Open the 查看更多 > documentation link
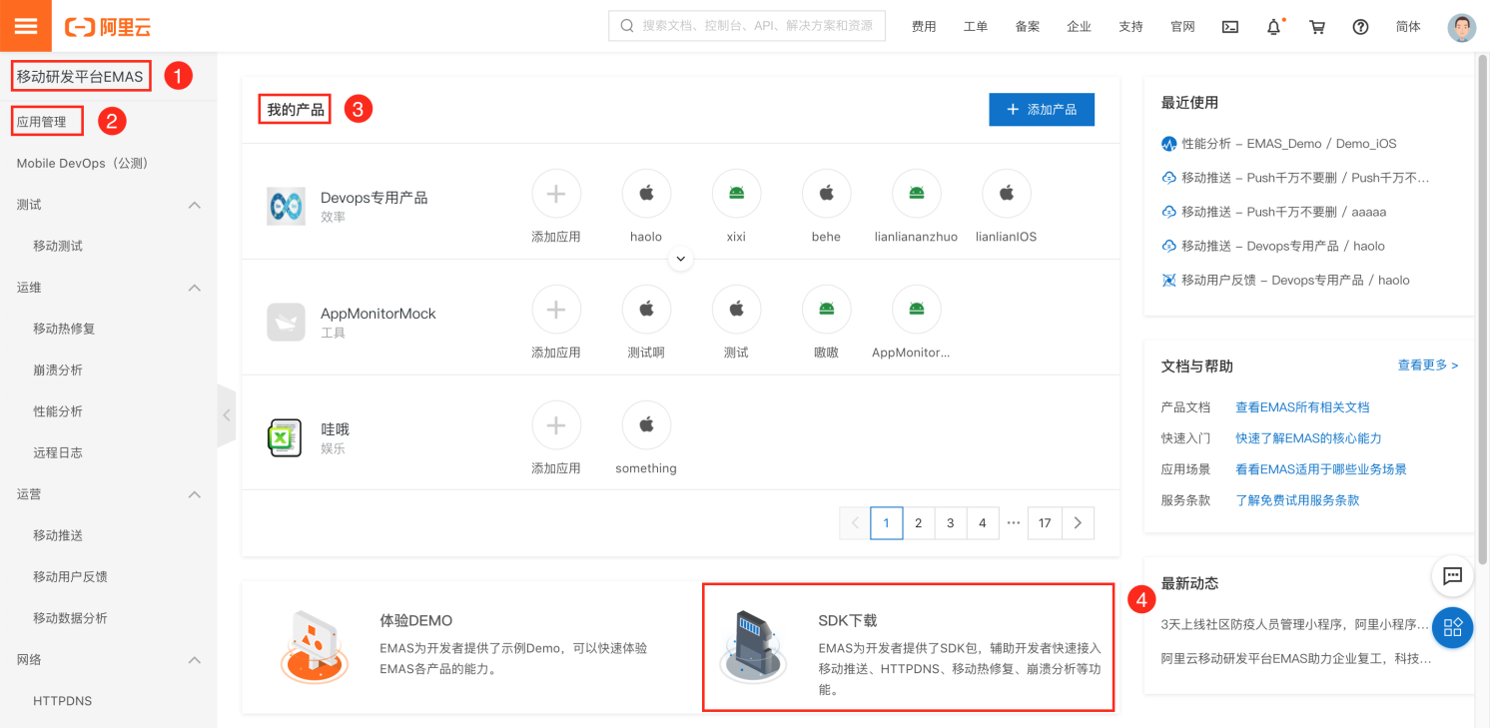The width and height of the screenshot is (1490, 728). coord(1428,365)
